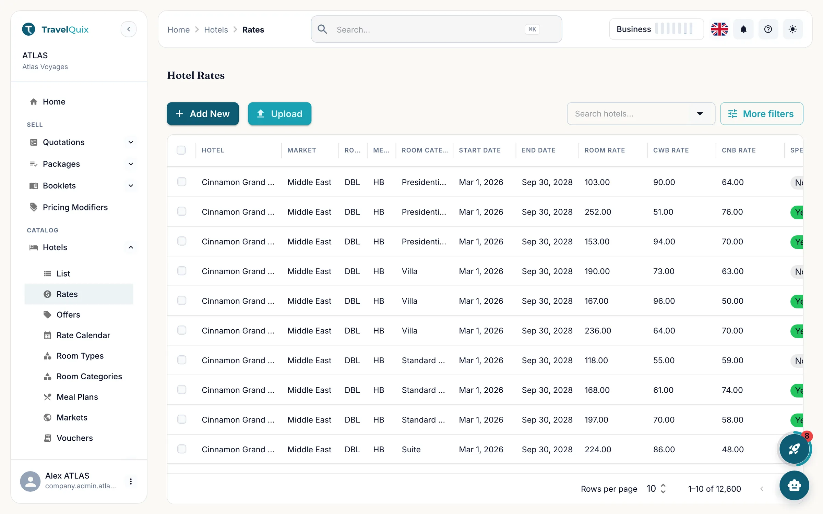
Task: Go to previous page arrow in pagination
Action: tap(762, 489)
